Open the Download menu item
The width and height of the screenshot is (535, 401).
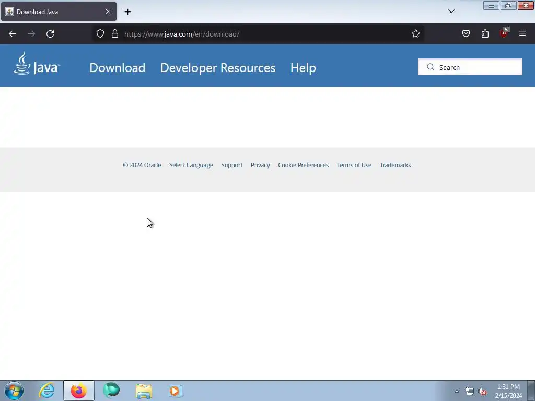118,68
